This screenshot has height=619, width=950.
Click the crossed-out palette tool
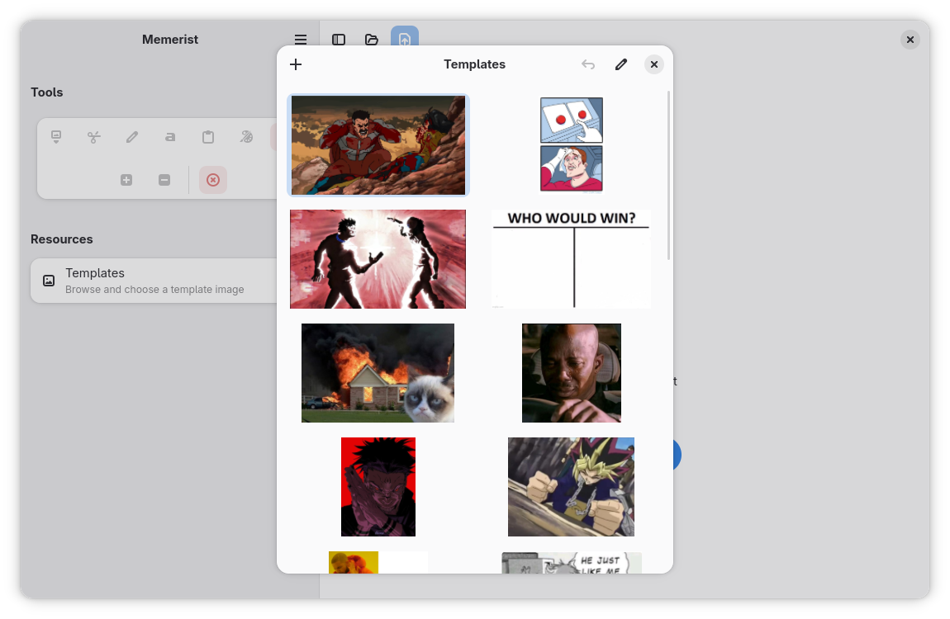coord(246,137)
